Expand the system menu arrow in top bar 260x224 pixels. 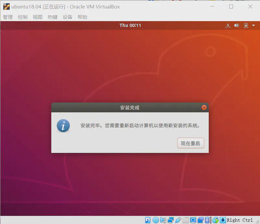254,25
